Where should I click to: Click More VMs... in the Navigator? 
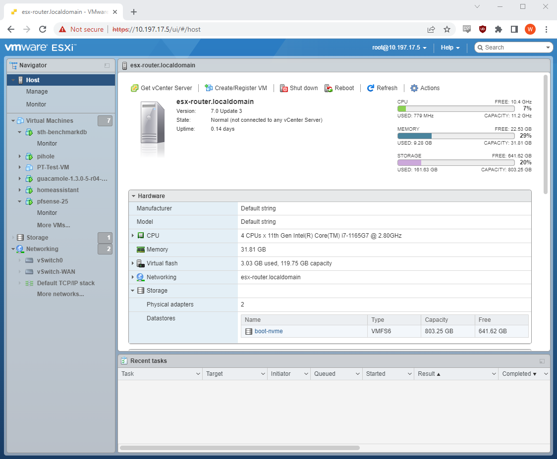pyautogui.click(x=54, y=225)
